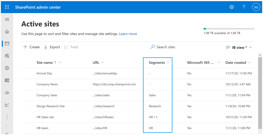This screenshot has width=263, height=135.
Task: Open Reports chart icon in sidebar
Action: pos(7,105)
